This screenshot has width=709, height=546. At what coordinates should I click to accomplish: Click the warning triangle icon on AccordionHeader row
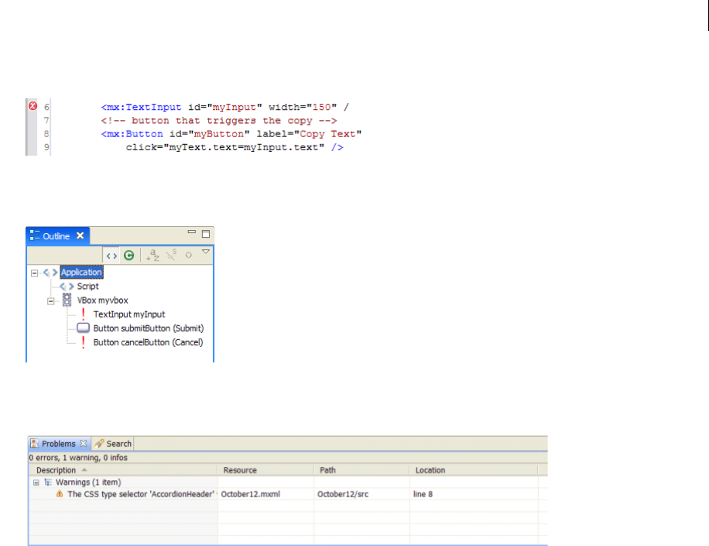(60, 494)
